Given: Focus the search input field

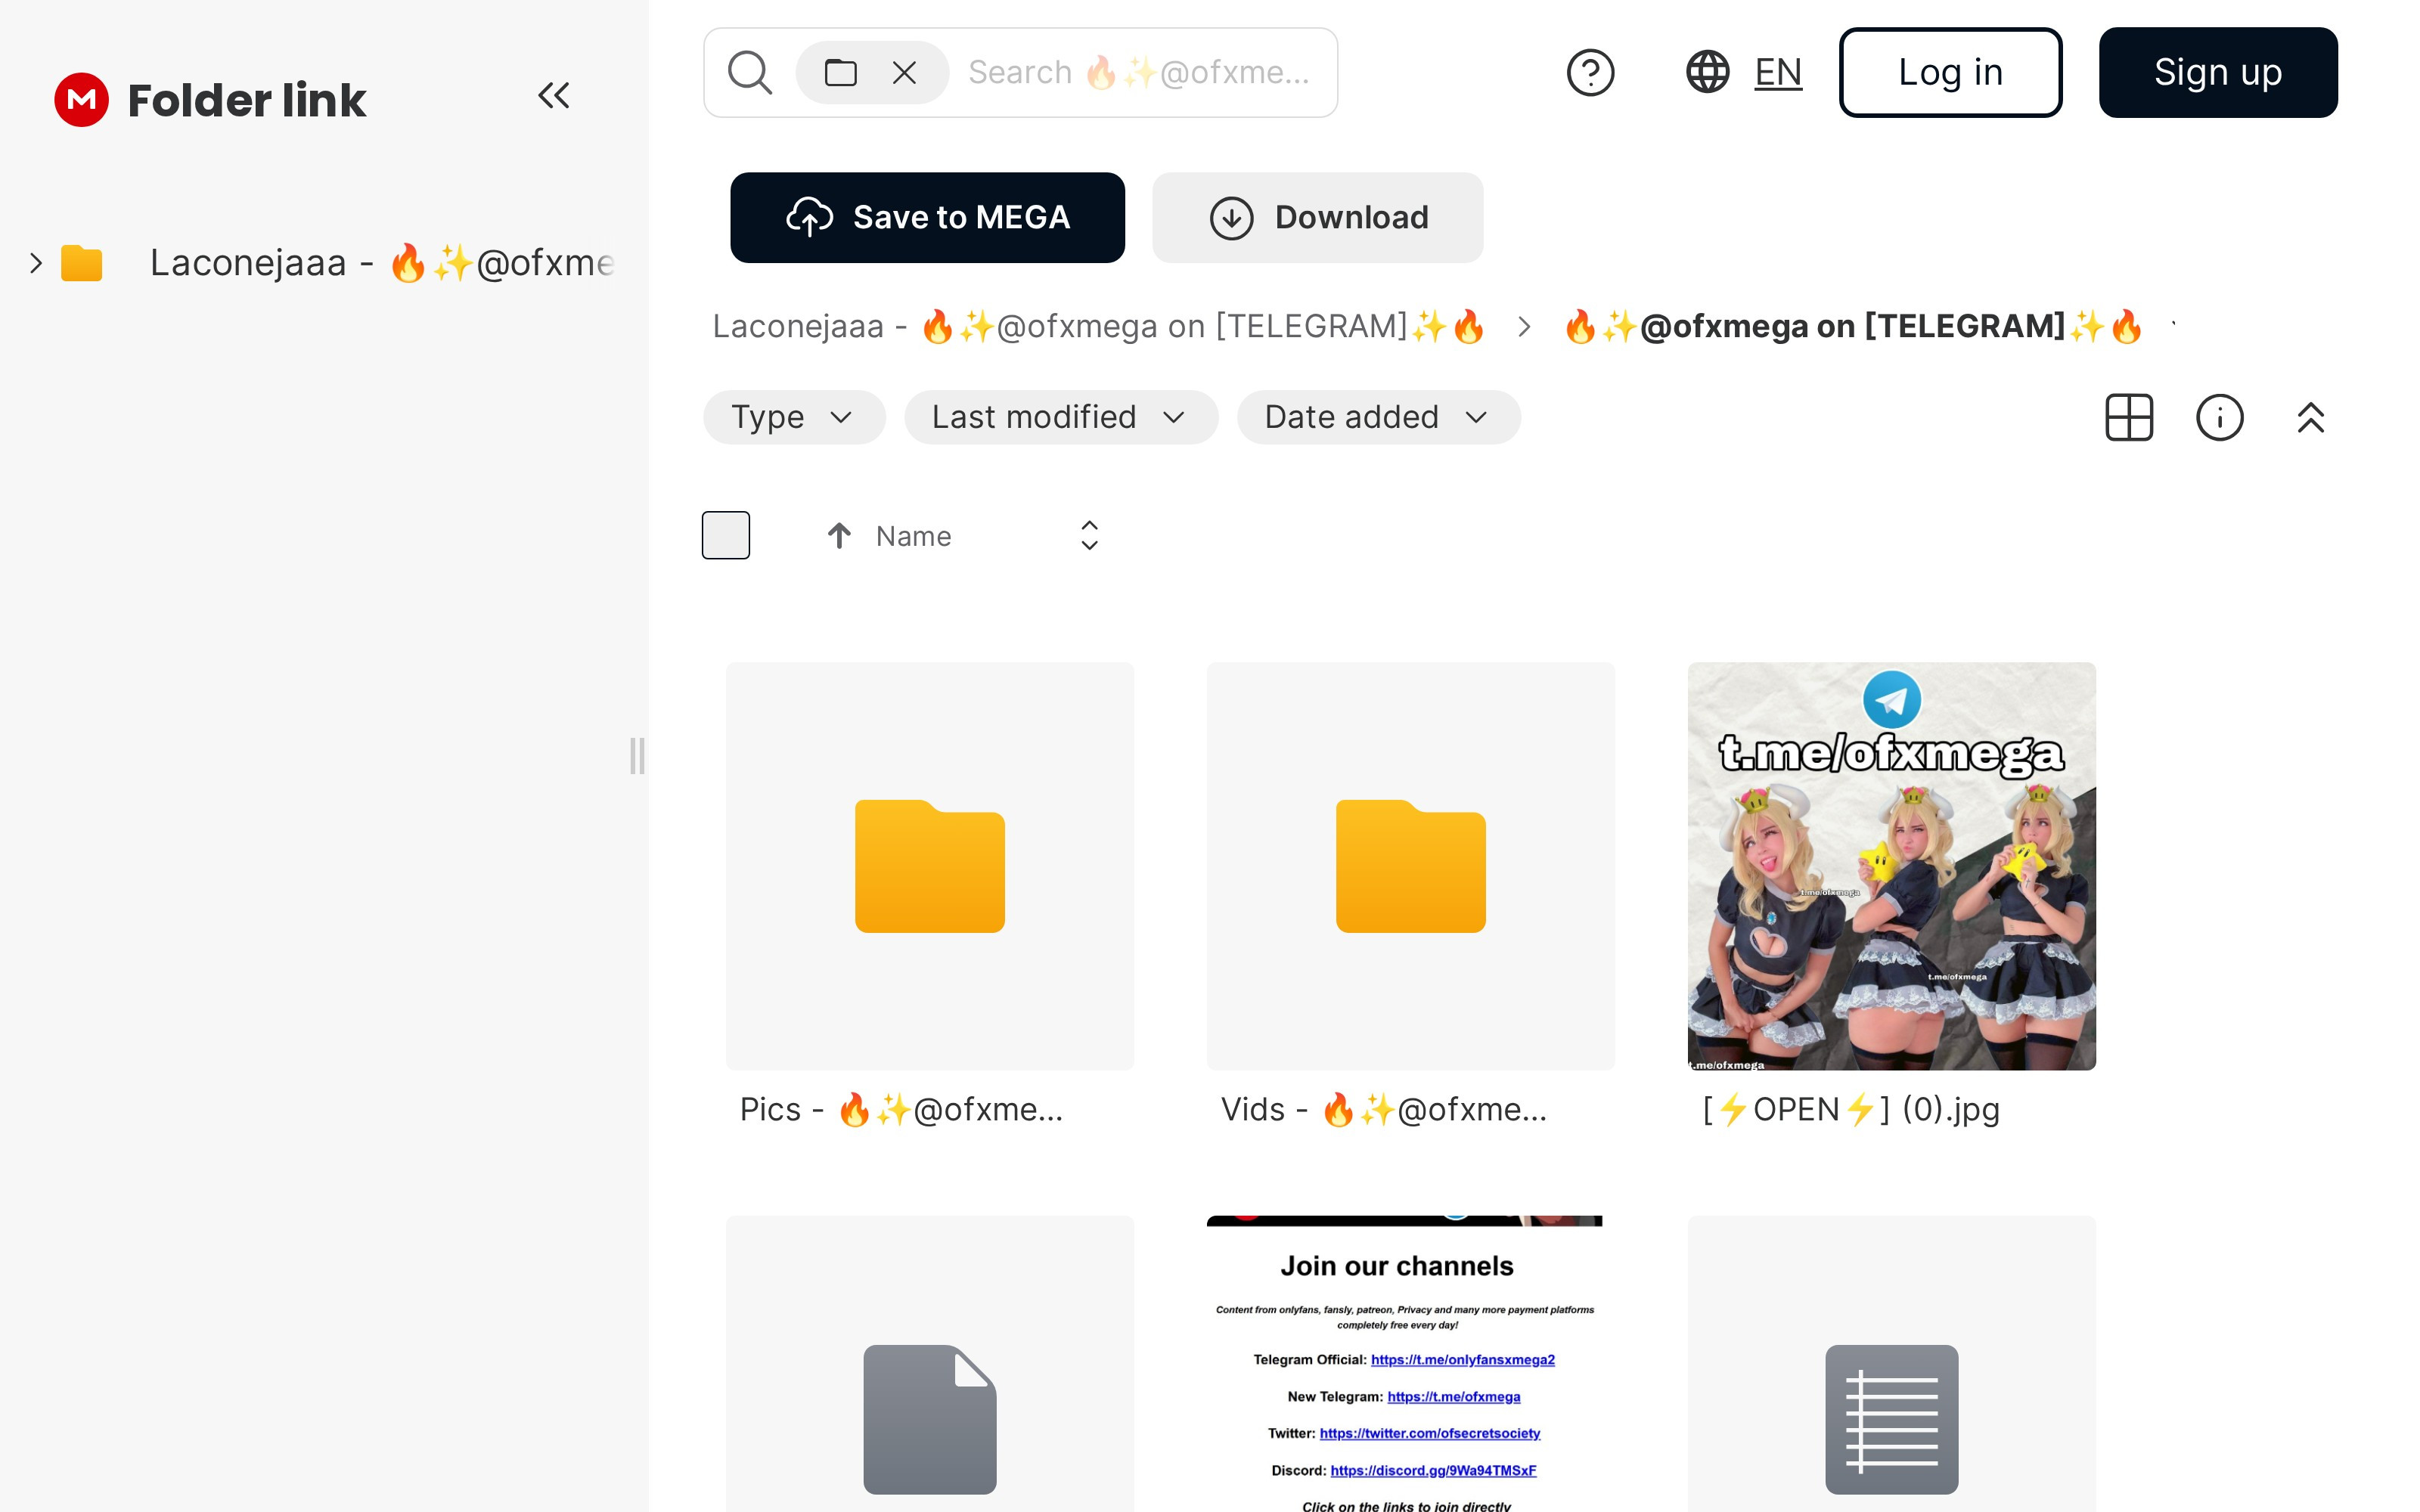Looking at the screenshot, I should (1140, 72).
